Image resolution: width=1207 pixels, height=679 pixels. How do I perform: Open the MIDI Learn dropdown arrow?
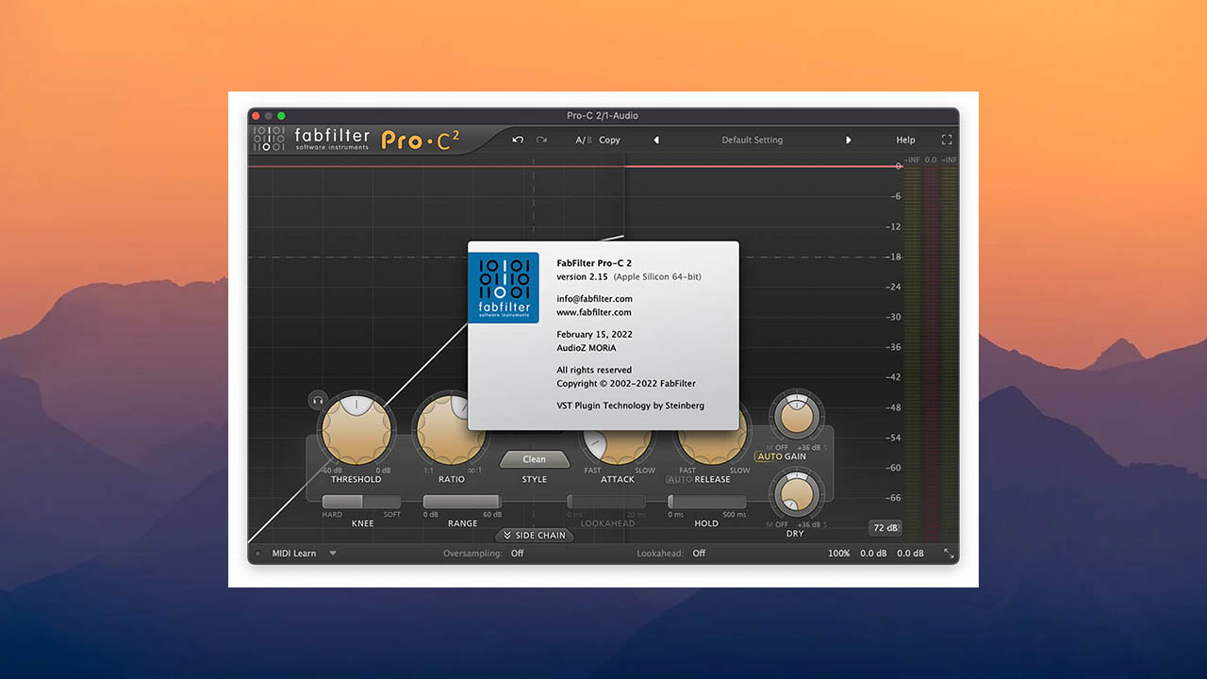(x=332, y=554)
